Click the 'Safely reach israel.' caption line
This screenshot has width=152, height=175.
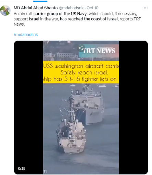(x=84, y=72)
